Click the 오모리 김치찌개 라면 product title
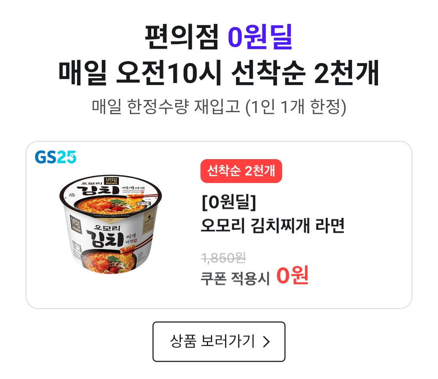The image size is (438, 379). pos(273,226)
